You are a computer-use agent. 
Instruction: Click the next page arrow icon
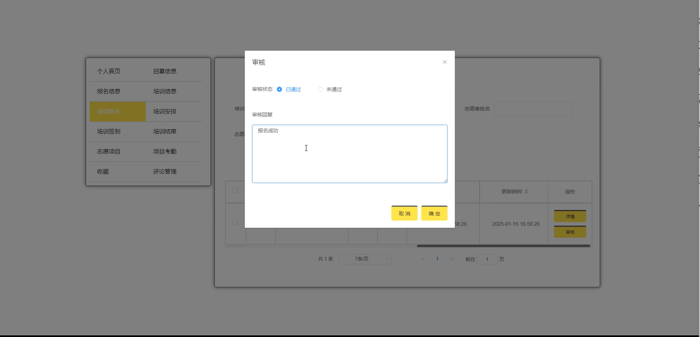click(x=451, y=259)
